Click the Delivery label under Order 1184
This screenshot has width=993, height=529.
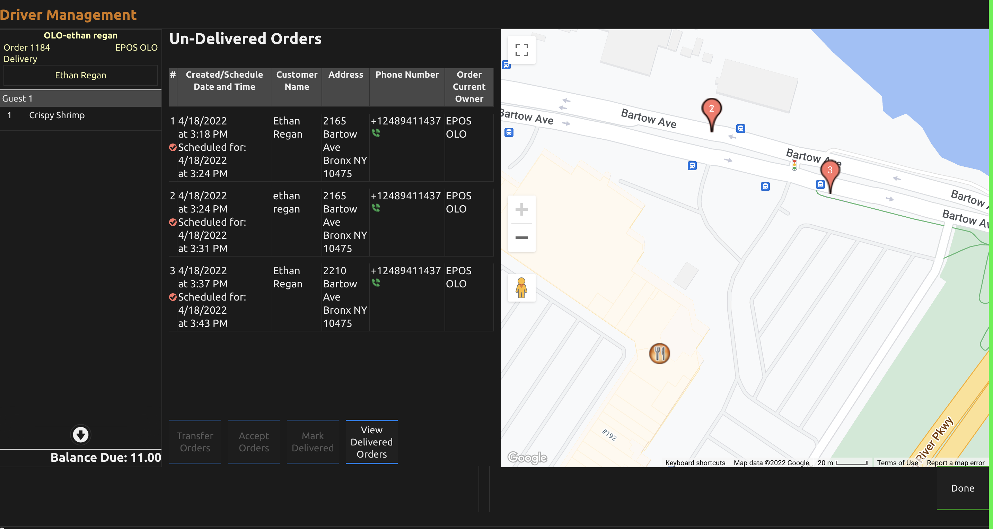20,59
